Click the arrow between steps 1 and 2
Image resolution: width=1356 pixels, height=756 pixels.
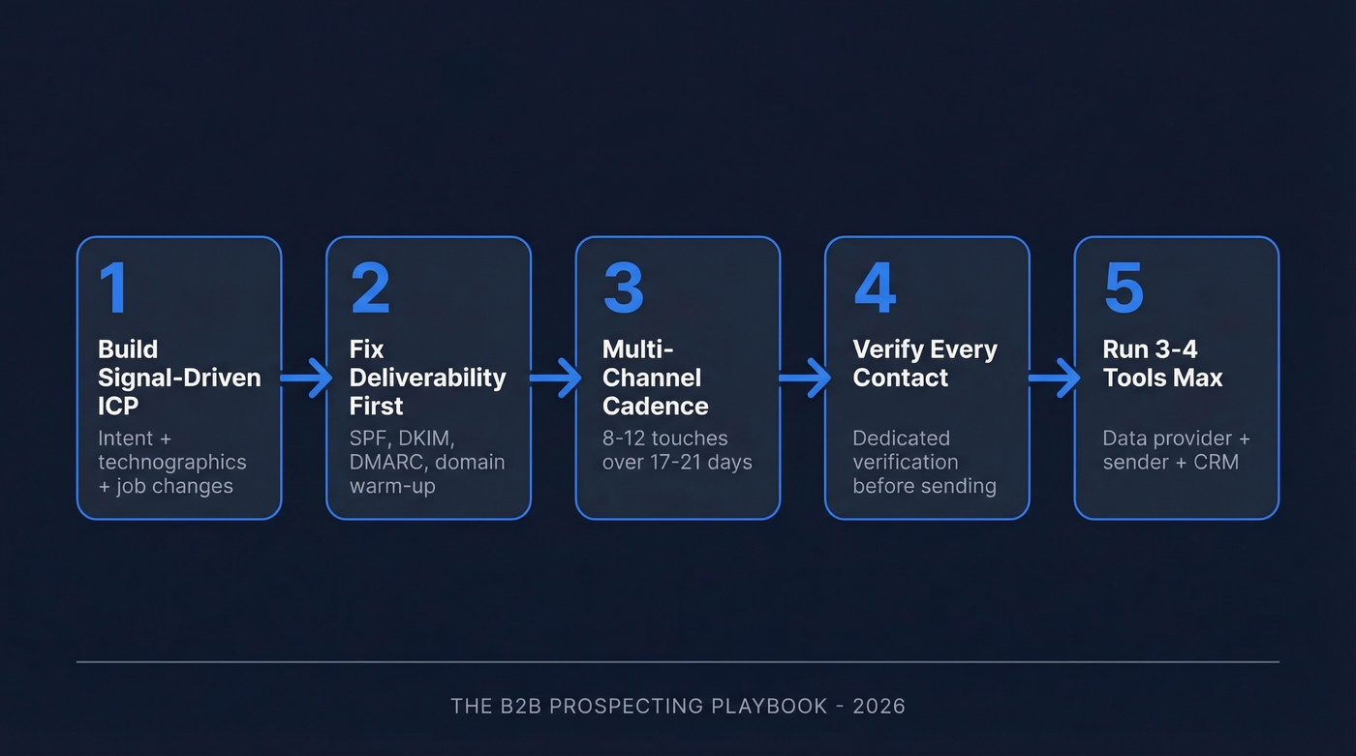click(304, 378)
